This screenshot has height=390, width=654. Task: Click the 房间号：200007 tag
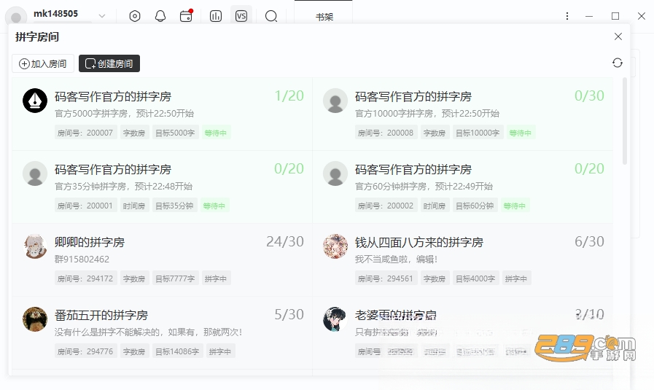(85, 133)
